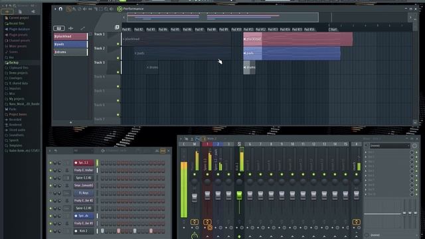Click the green fader on selected mixer track
The image size is (425, 239).
point(239,195)
